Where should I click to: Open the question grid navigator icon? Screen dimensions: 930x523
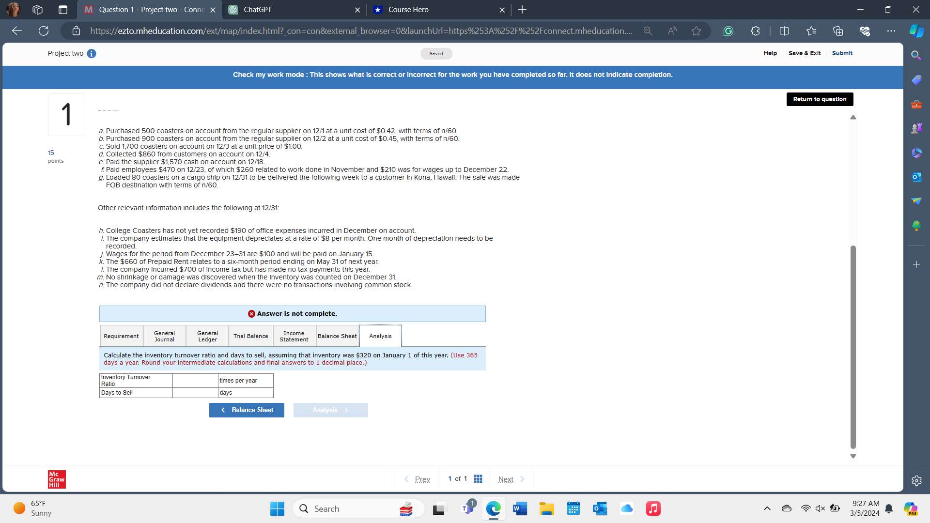click(478, 479)
